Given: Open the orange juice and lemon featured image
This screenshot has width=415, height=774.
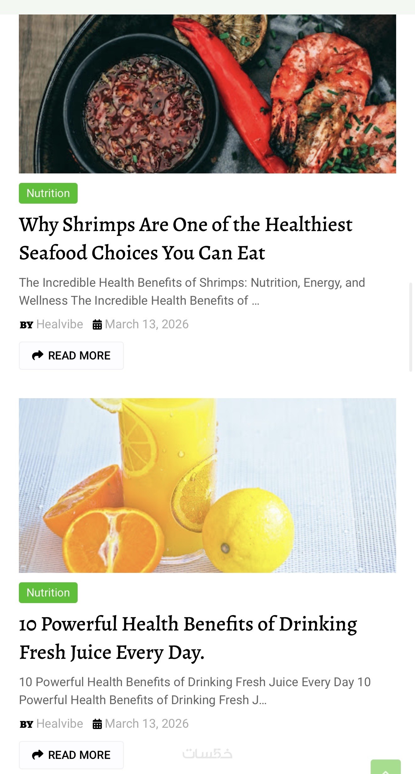Looking at the screenshot, I should (207, 485).
